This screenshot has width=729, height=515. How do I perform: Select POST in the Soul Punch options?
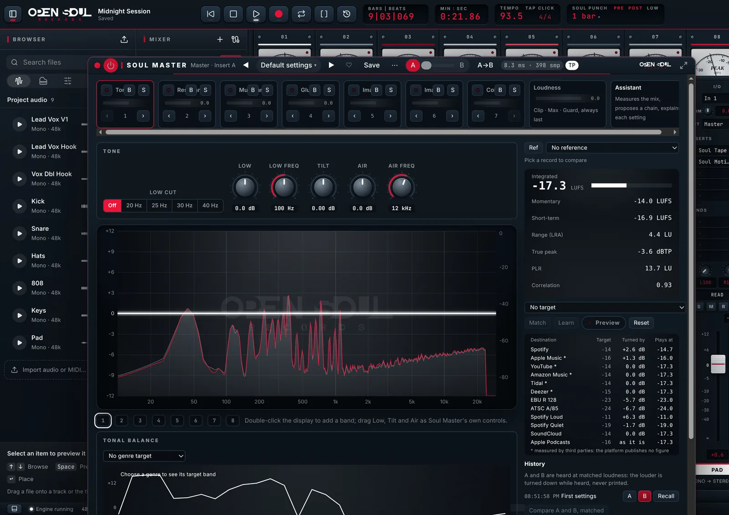coord(635,8)
